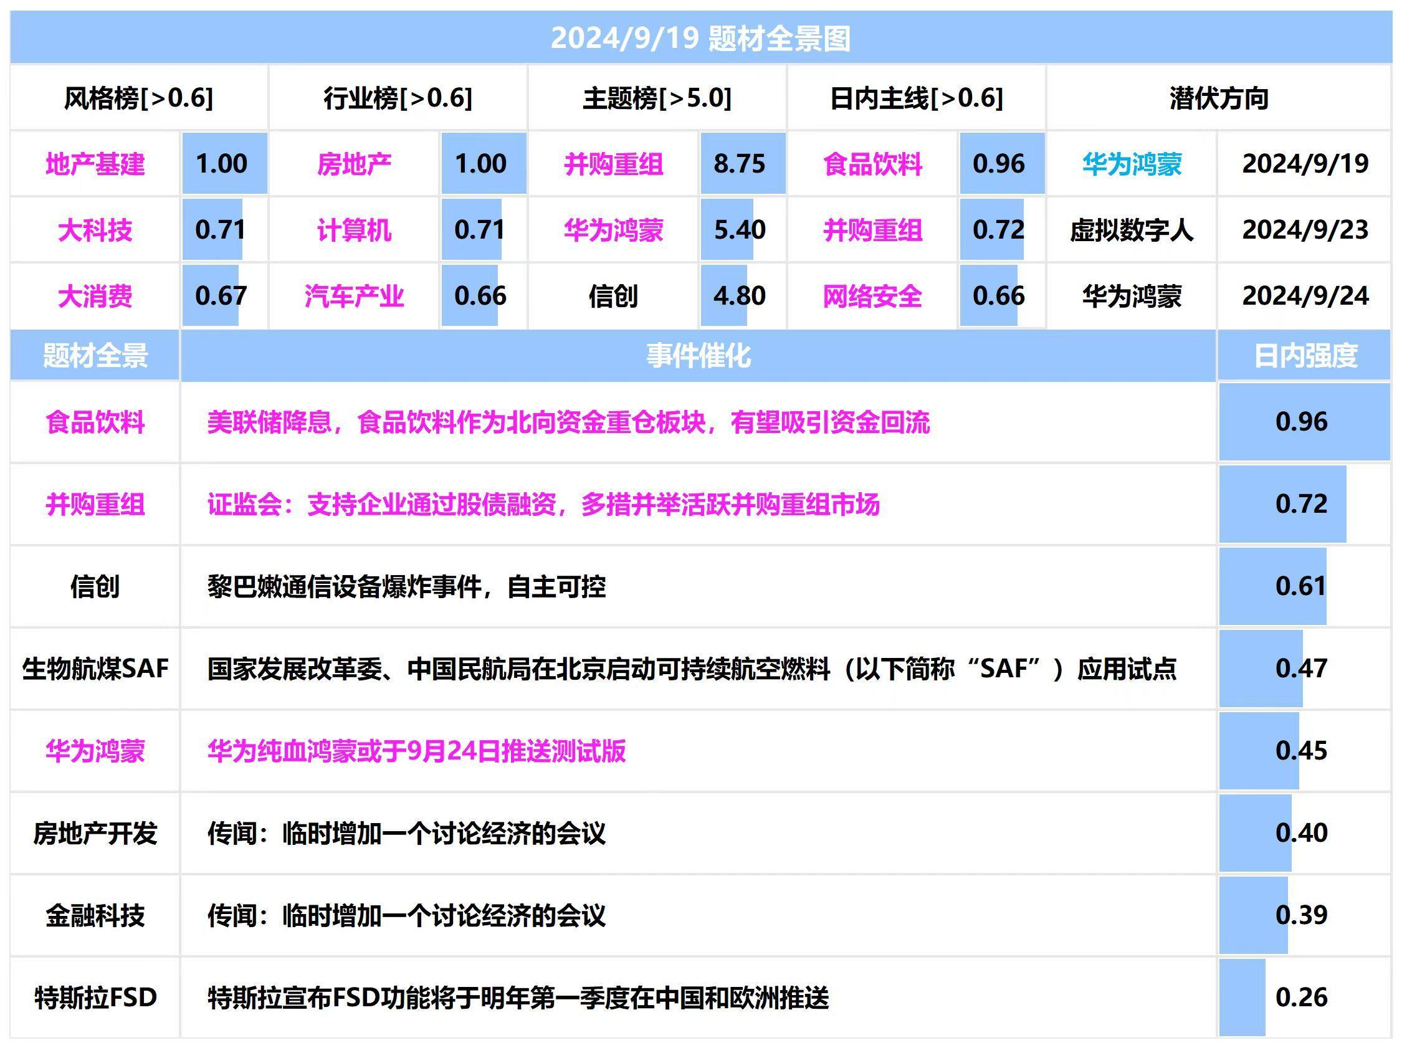Click the title '2024/9/19 题材全景图'
Image resolution: width=1402 pixels, height=1048 pixels.
700,38
